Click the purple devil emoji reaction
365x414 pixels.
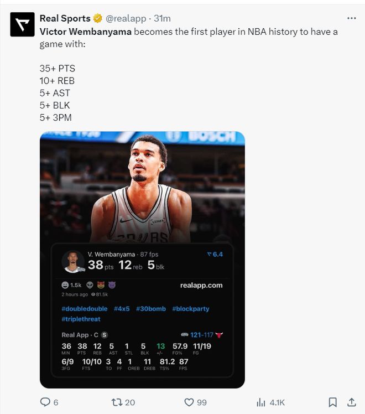pos(112,285)
